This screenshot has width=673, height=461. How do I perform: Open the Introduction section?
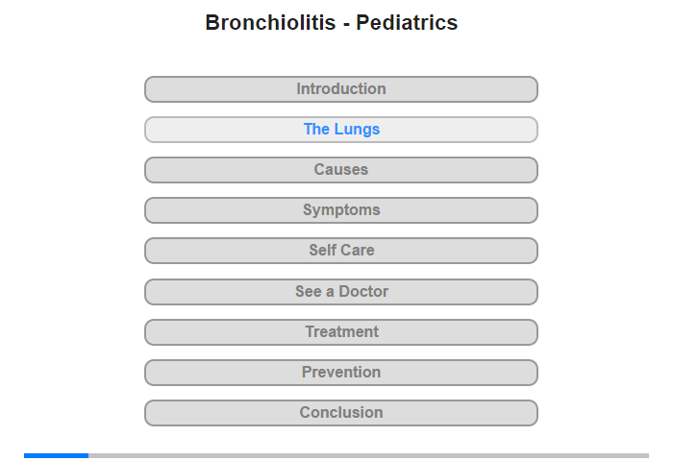(x=340, y=89)
